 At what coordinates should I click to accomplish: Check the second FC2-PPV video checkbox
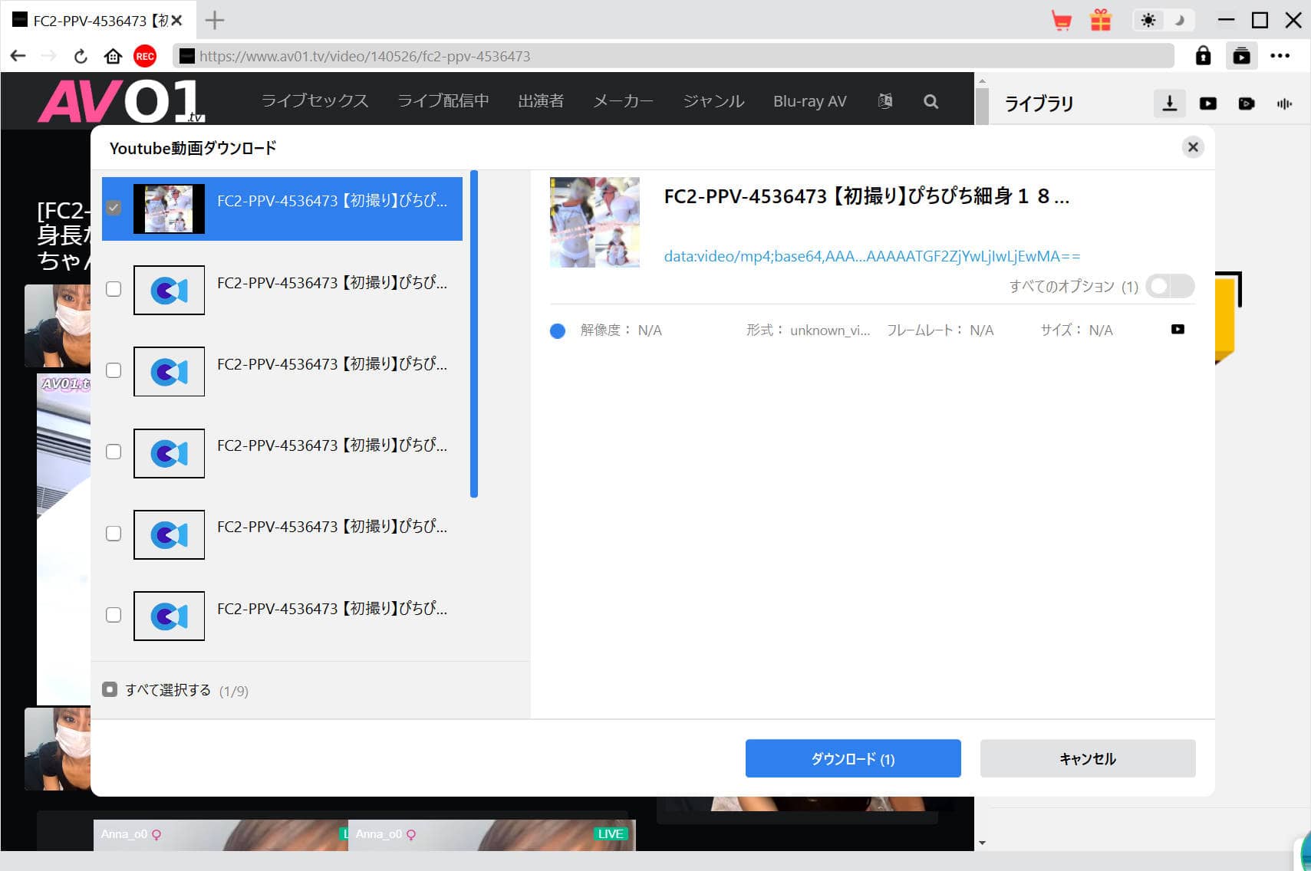tap(113, 289)
